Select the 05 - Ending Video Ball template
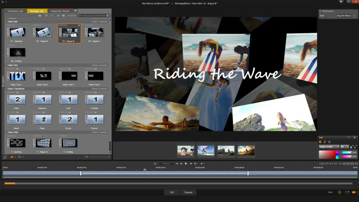This screenshot has width=359, height=202. coord(16,52)
